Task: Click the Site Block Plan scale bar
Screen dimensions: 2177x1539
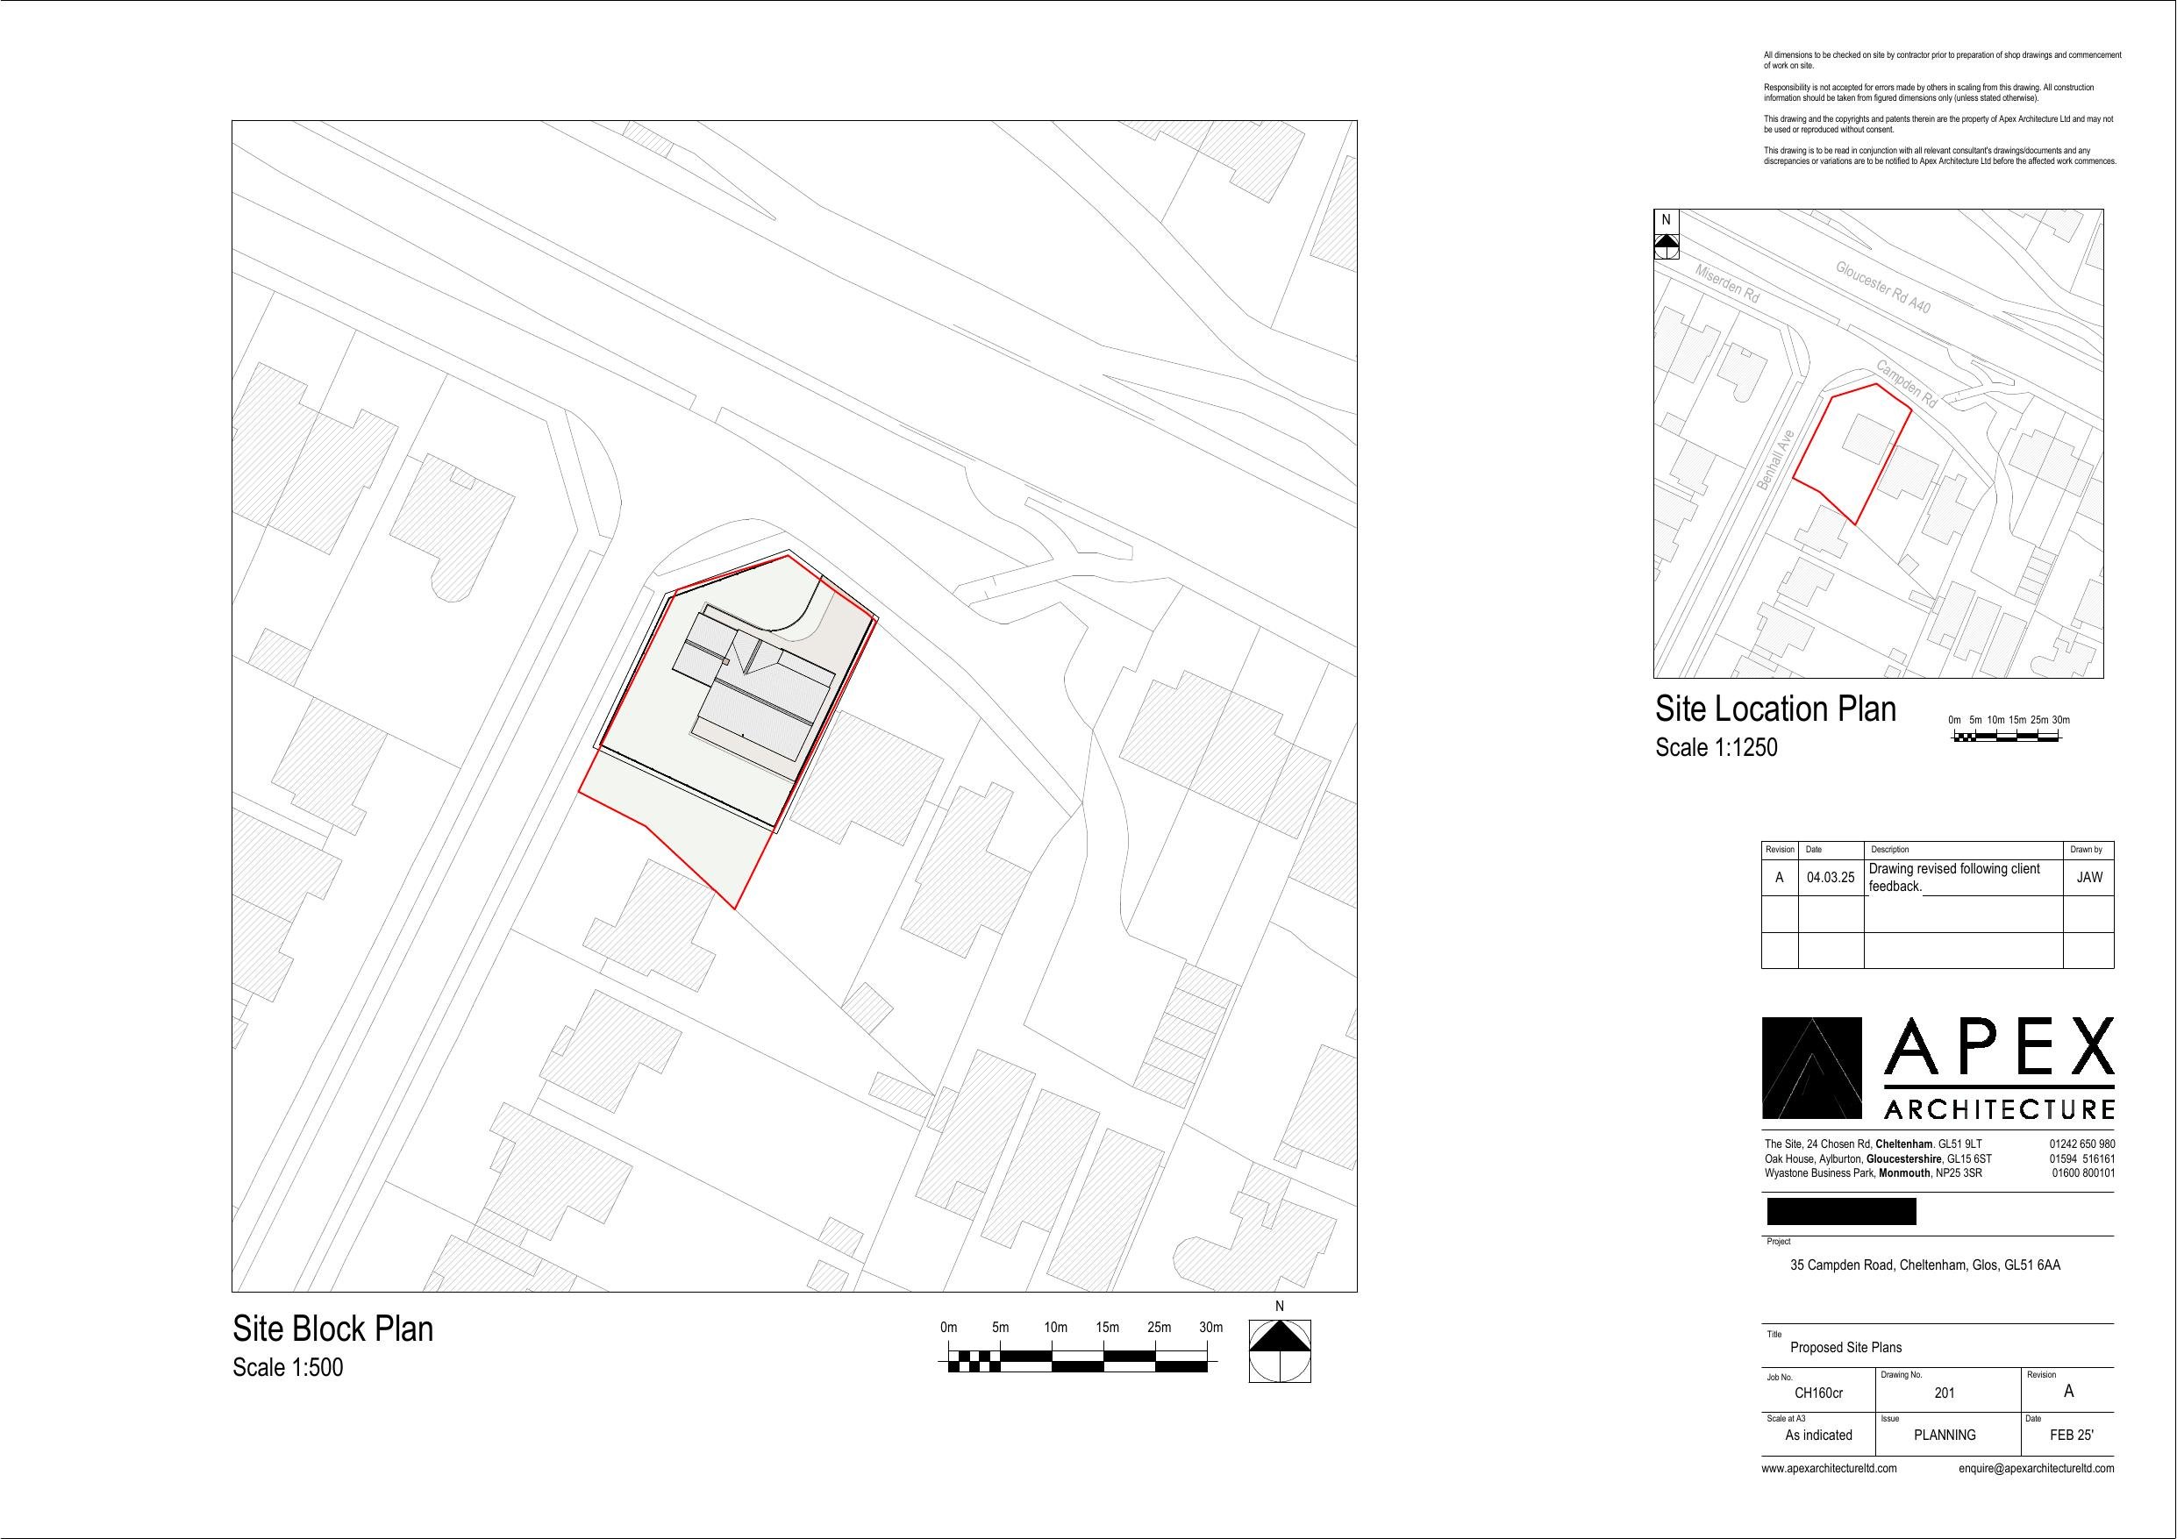Action: 1078,1364
